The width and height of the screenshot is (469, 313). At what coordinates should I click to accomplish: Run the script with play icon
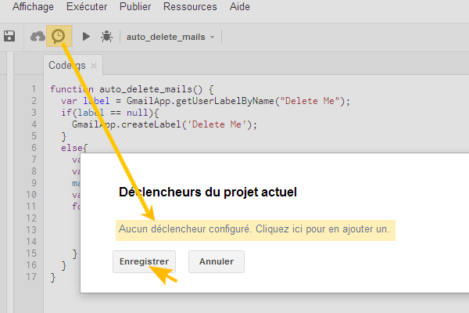pyautogui.click(x=86, y=36)
